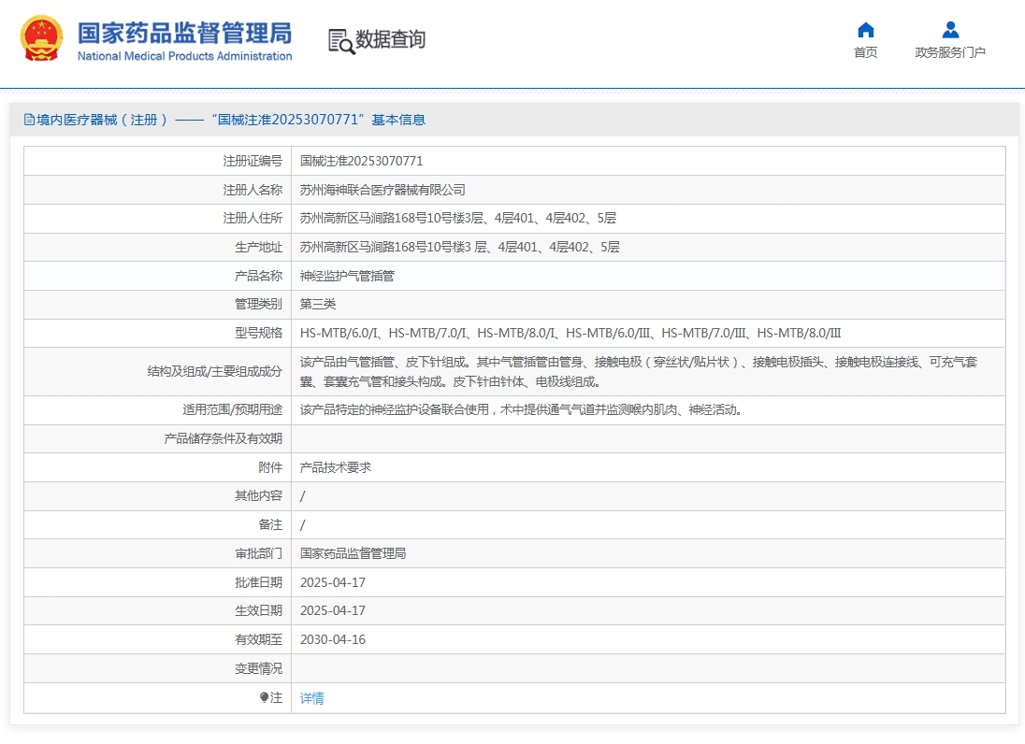Click the 适用范围 description text

click(521, 409)
